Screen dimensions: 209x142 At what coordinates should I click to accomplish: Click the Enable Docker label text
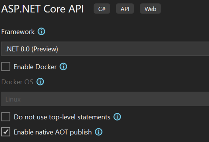tap(35, 67)
